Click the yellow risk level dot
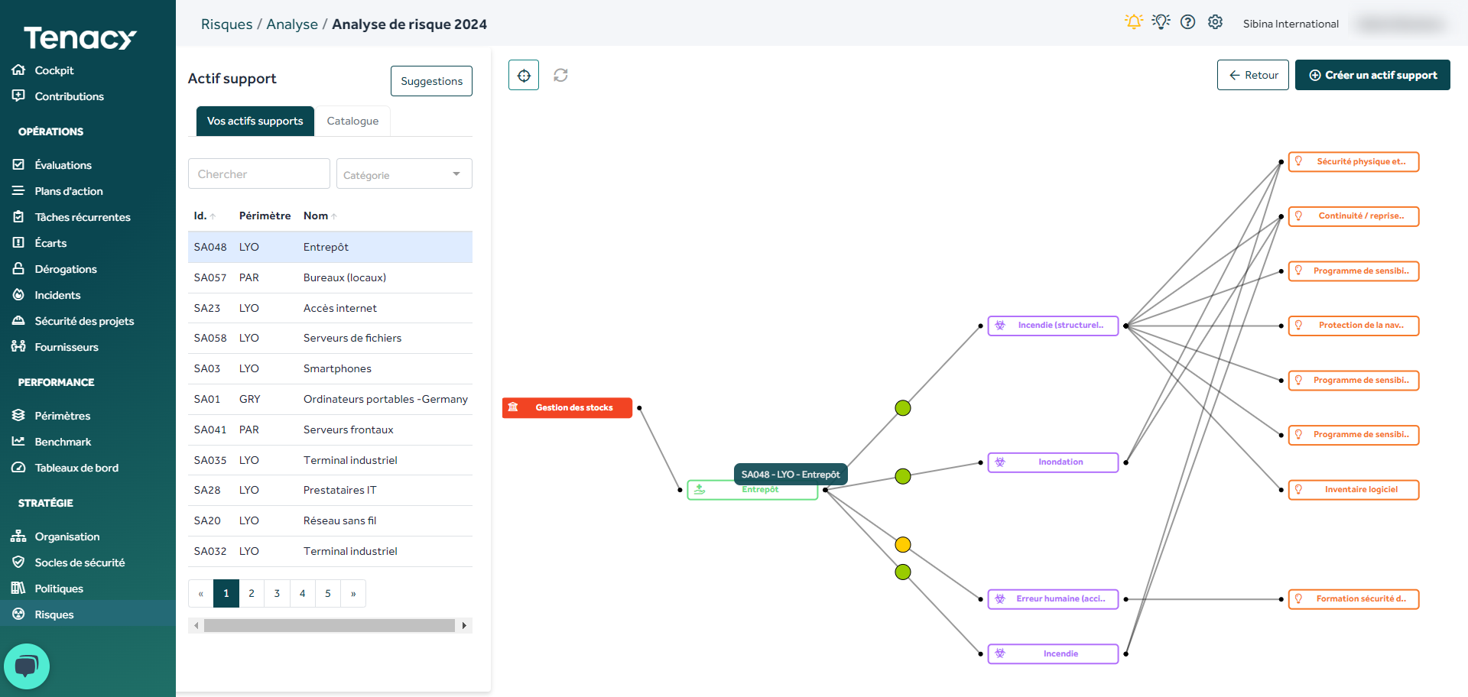The image size is (1468, 697). tap(903, 545)
